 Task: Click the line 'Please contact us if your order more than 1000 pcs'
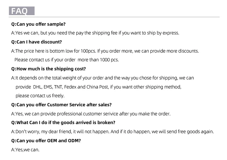coord(67,60)
